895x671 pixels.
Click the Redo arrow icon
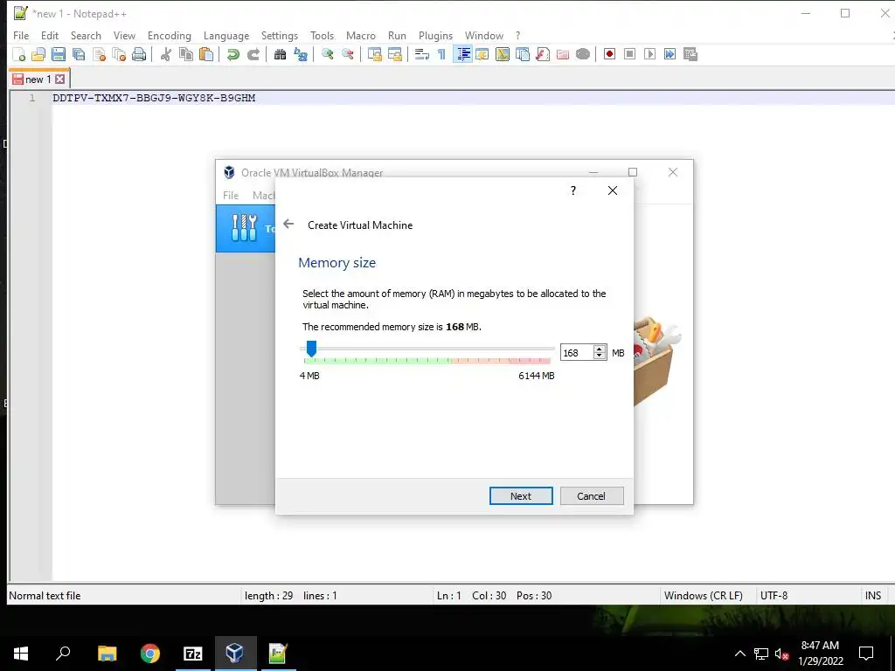click(253, 54)
